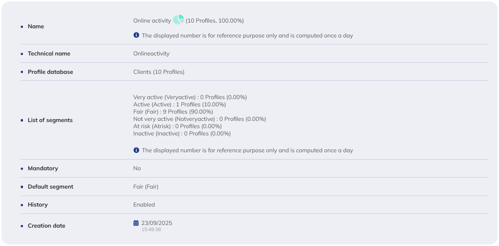The image size is (499, 246).
Task: Select the Online activity name text
Action: click(x=152, y=21)
